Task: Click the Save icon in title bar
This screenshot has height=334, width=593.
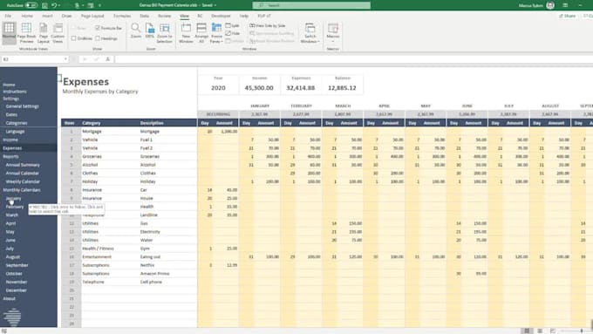Action: (44, 5)
